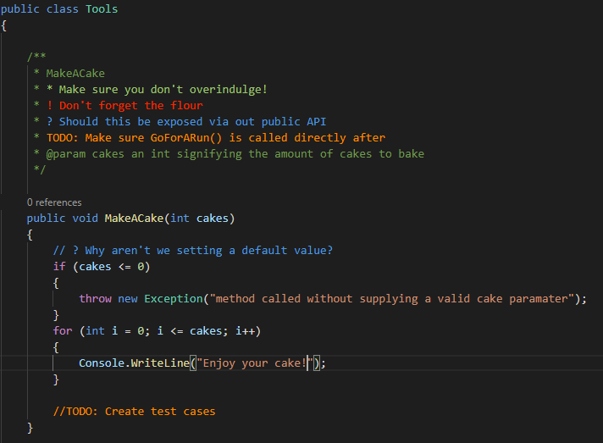Image resolution: width=603 pixels, height=443 pixels.
Task: Click the closing '*/' of the doc comment
Action: (x=40, y=169)
